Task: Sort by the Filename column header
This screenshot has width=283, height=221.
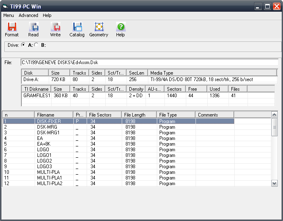Action: 54,115
